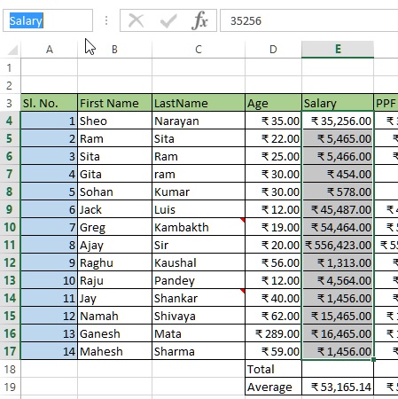Select column B header

click(x=114, y=50)
